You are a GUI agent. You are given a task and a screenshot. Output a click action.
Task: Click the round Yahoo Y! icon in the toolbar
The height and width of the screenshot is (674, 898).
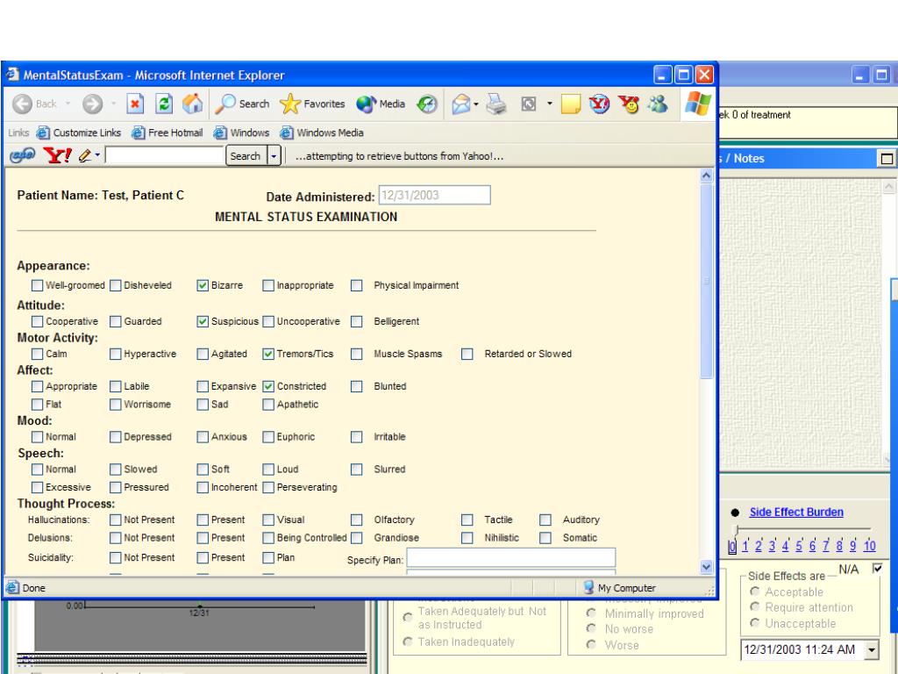(x=599, y=104)
